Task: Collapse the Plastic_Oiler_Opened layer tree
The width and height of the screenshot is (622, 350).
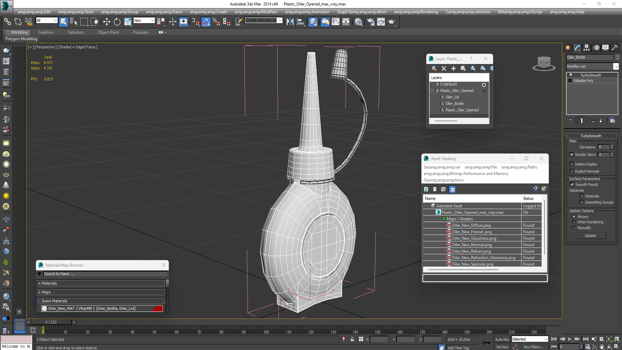Action: pyautogui.click(x=432, y=91)
